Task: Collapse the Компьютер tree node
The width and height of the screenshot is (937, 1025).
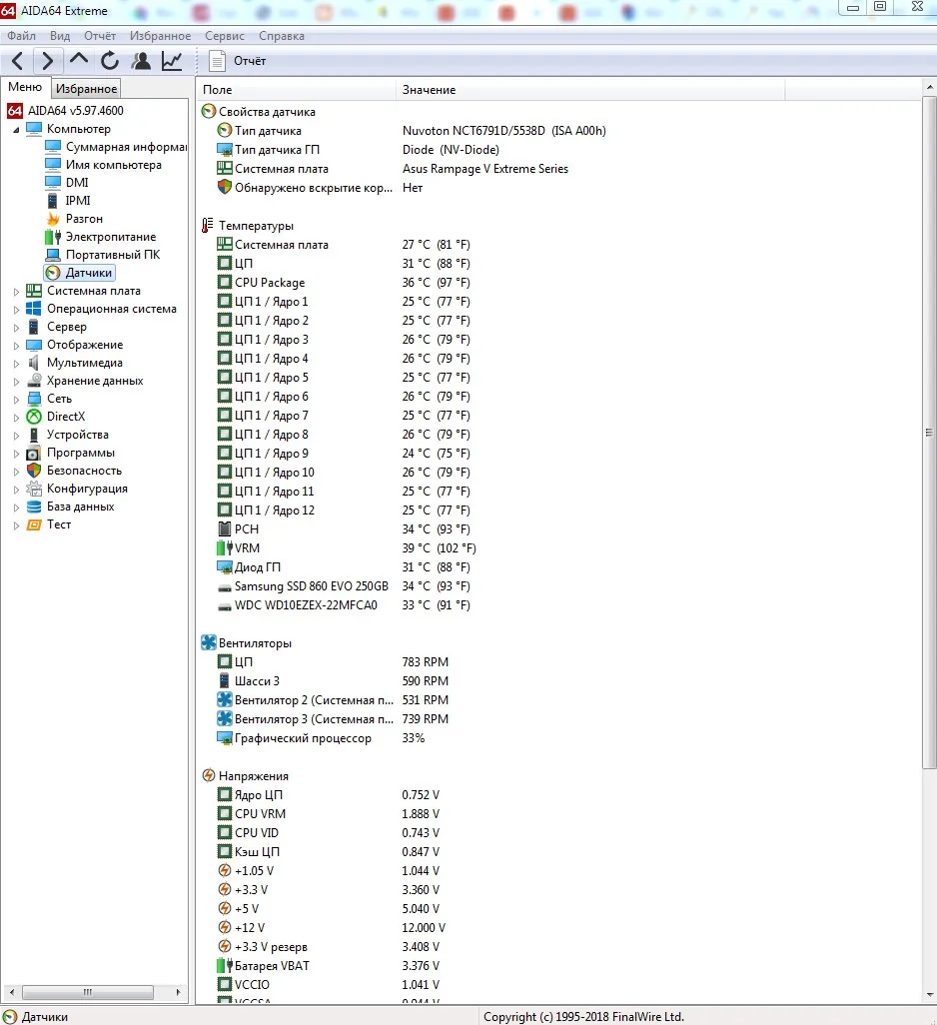Action: (x=16, y=130)
